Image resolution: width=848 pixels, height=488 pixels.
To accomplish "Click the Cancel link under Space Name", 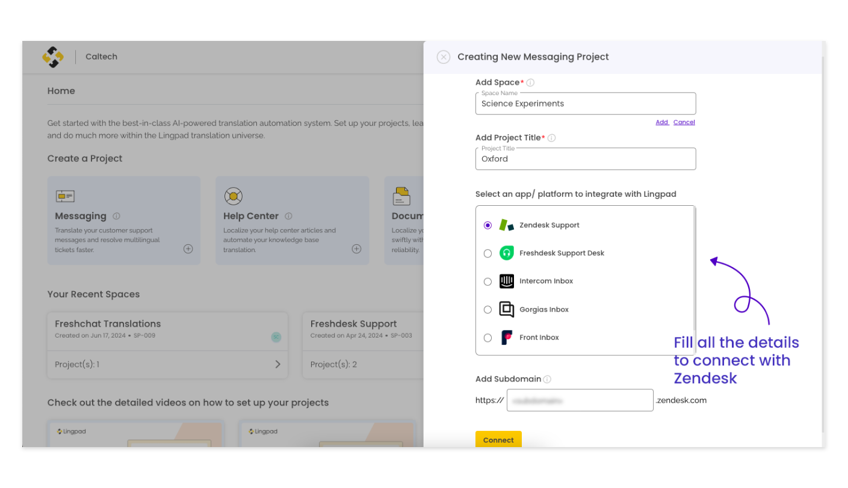I will (684, 122).
